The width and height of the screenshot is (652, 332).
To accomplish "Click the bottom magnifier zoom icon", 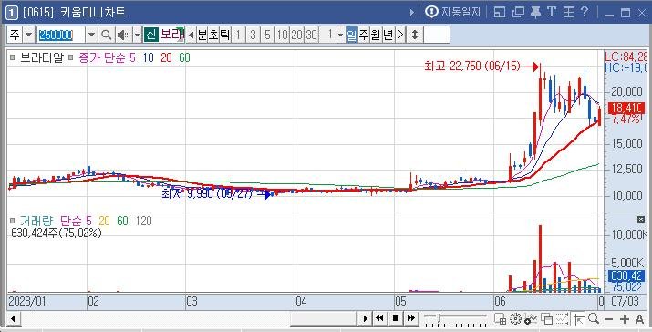I will coord(594,318).
